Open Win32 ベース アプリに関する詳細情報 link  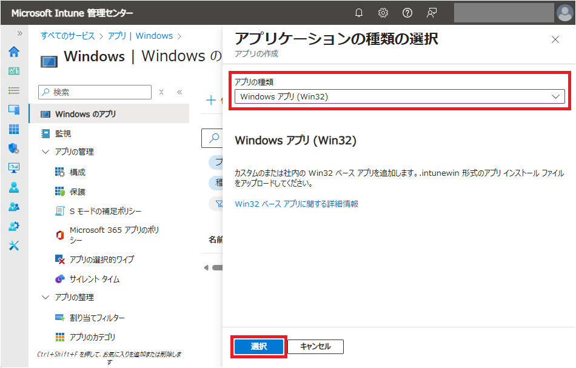click(296, 204)
